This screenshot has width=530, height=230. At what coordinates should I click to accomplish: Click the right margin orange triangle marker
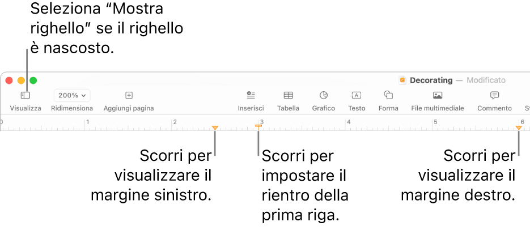[x=519, y=128]
